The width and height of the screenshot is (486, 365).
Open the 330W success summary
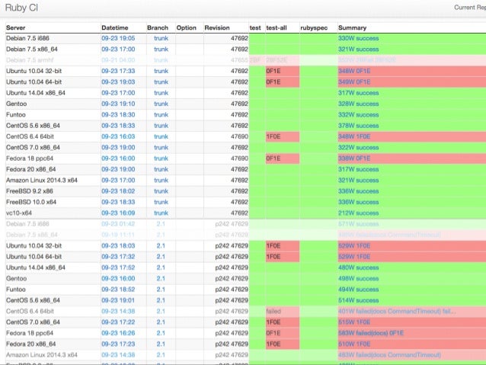359,38
